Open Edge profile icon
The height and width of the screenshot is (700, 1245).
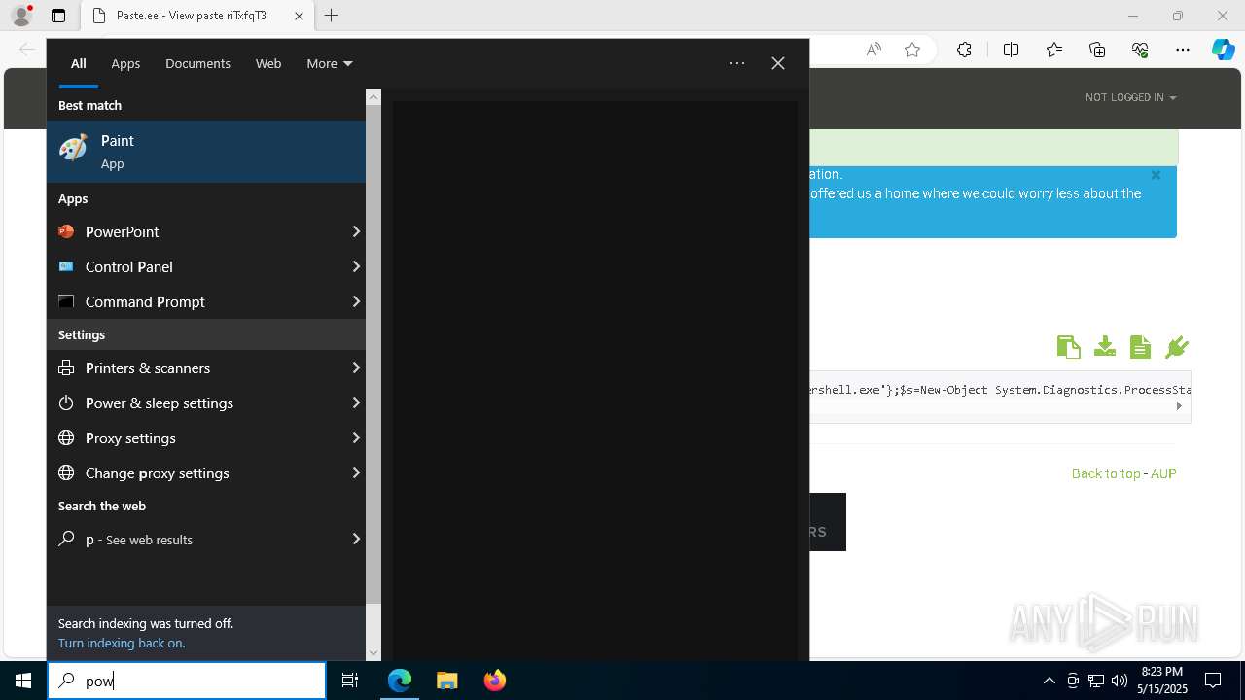21,16
